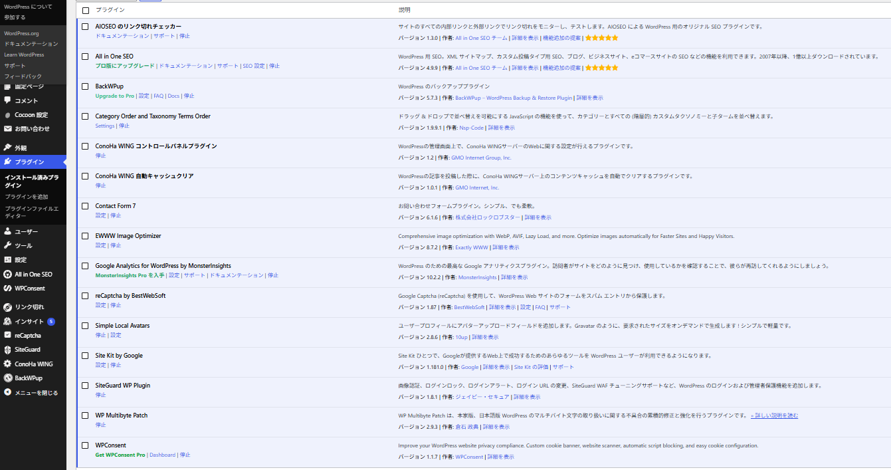Viewport: 891px width, 470px height.
Task: Click SEO 設定 link under All in One SEO
Action: pyautogui.click(x=254, y=66)
